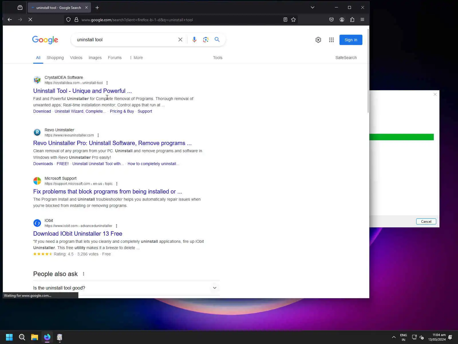This screenshot has height=344, width=458.
Task: Open the Pricing & Buy sitelink
Action: click(x=122, y=111)
